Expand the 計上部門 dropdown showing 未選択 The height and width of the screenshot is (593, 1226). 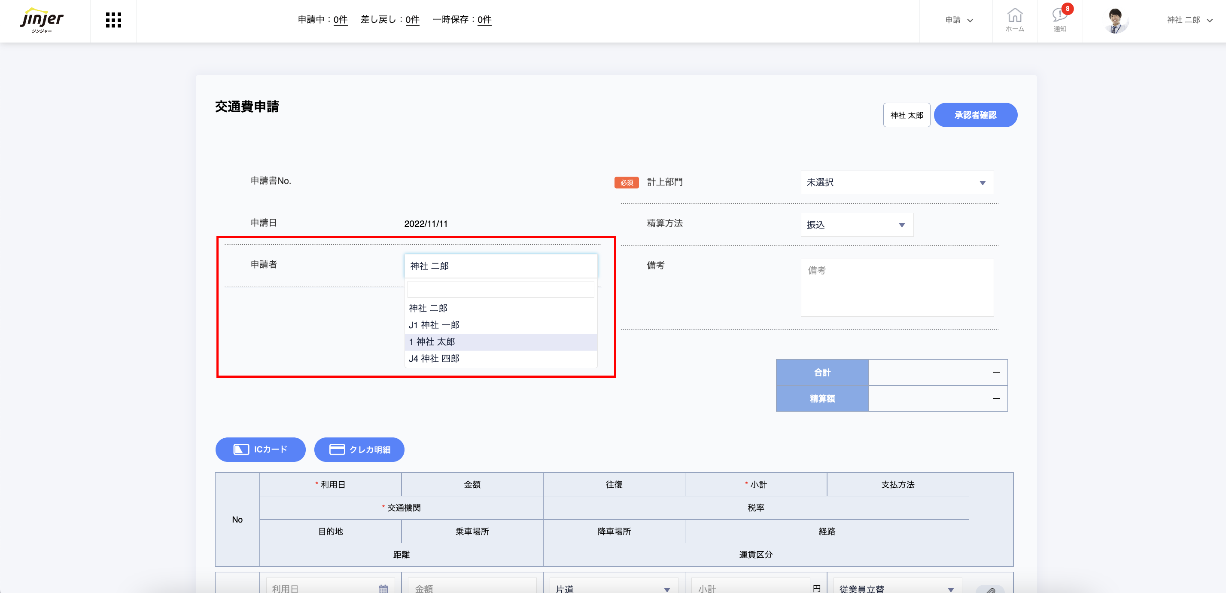click(x=897, y=183)
